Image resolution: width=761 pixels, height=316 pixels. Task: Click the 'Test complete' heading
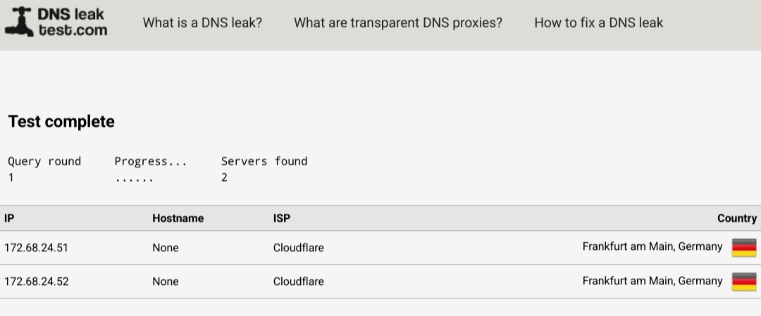[x=61, y=121]
